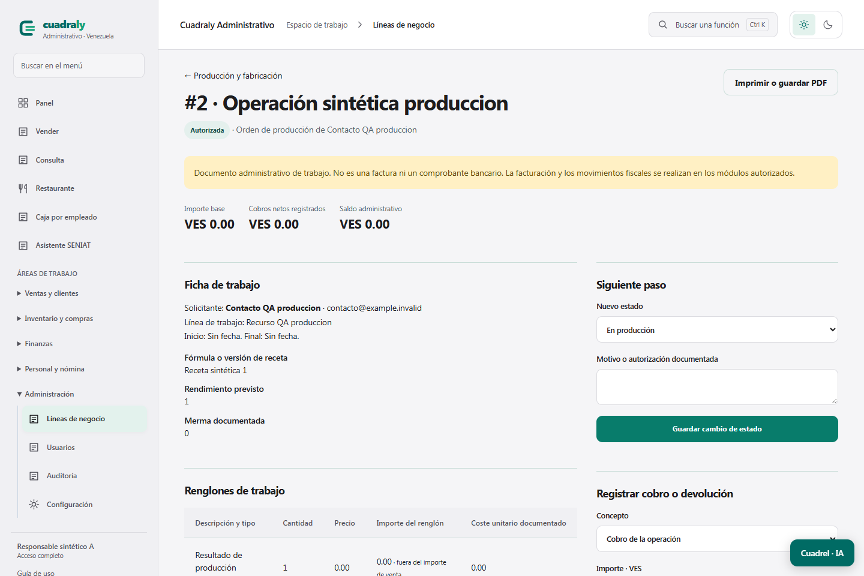864x576 pixels.
Task: Click the Descripción y tipo column header
Action: click(x=225, y=523)
